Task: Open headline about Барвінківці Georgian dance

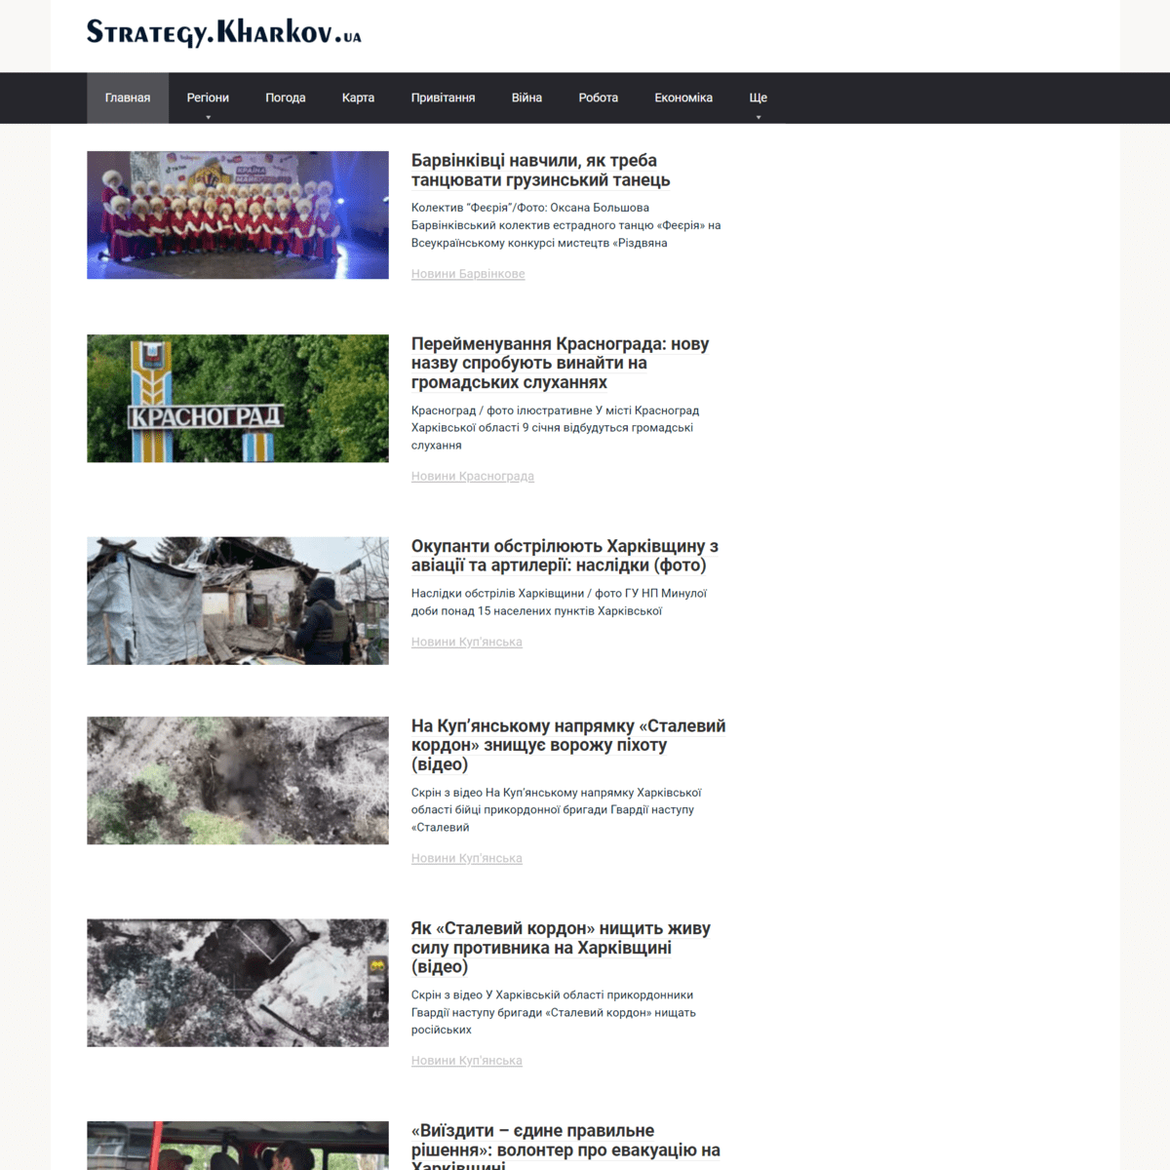Action: coord(541,170)
